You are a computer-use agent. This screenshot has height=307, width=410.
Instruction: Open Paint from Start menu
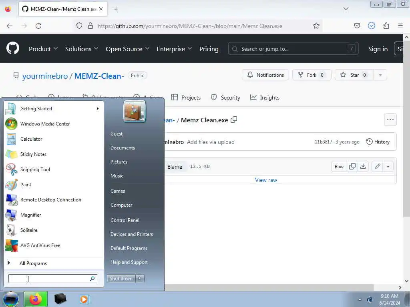tap(53, 185)
